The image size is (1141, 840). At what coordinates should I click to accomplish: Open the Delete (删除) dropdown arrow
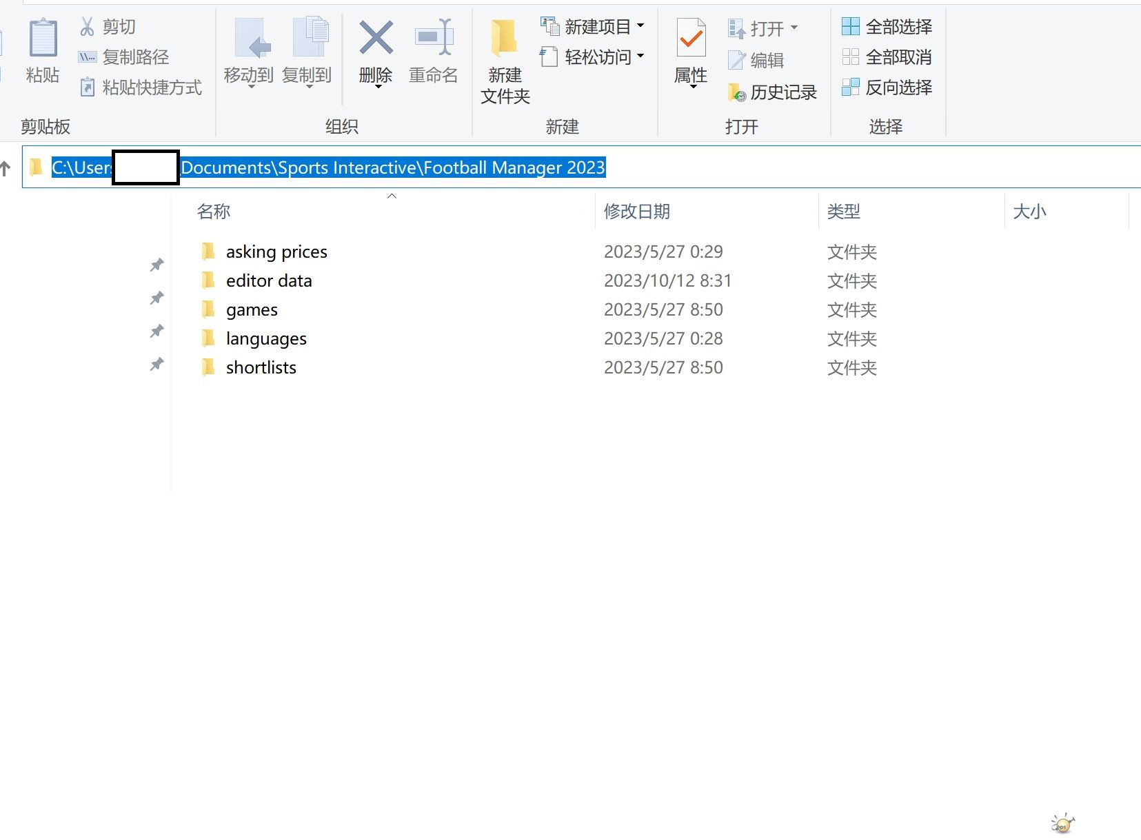[378, 87]
